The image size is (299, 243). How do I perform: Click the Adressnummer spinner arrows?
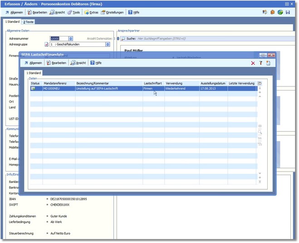pos(71,39)
